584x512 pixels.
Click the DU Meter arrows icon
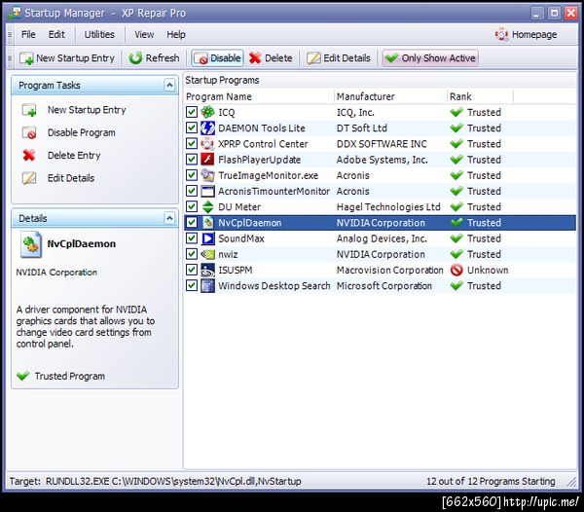(208, 207)
